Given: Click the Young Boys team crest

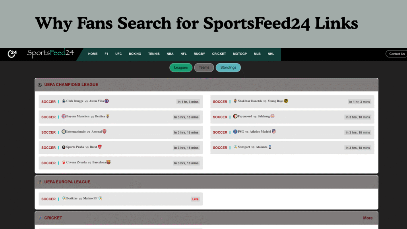Looking at the screenshot, I should 286,101.
